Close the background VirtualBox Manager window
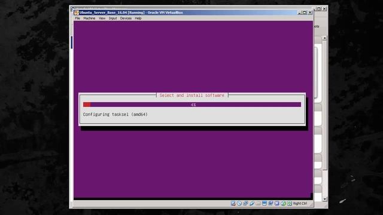 324,9
